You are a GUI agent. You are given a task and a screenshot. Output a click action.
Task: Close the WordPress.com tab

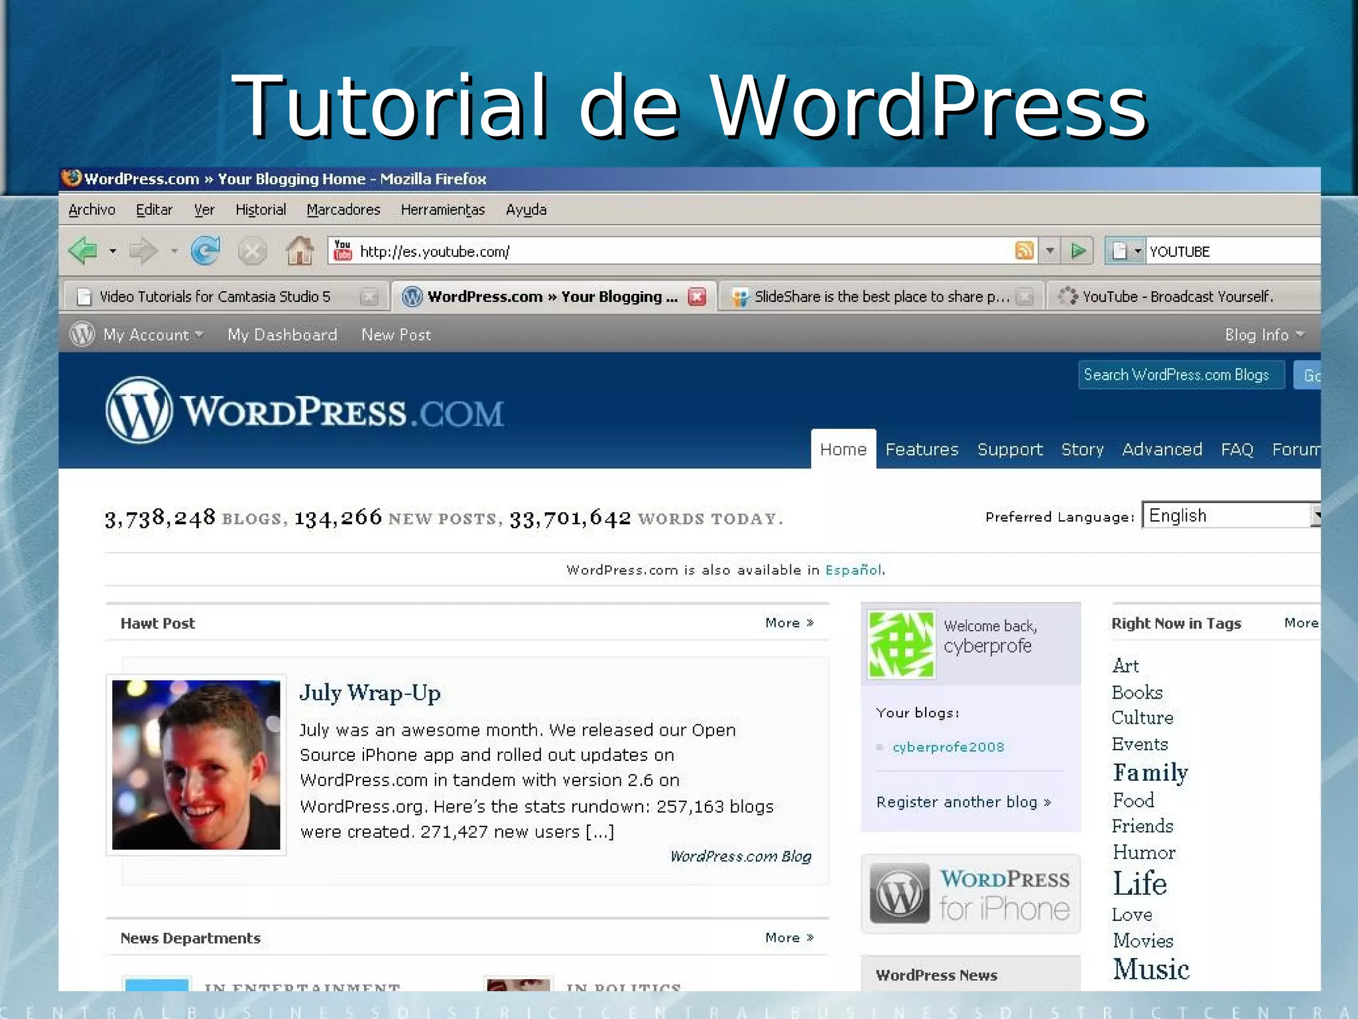[697, 297]
